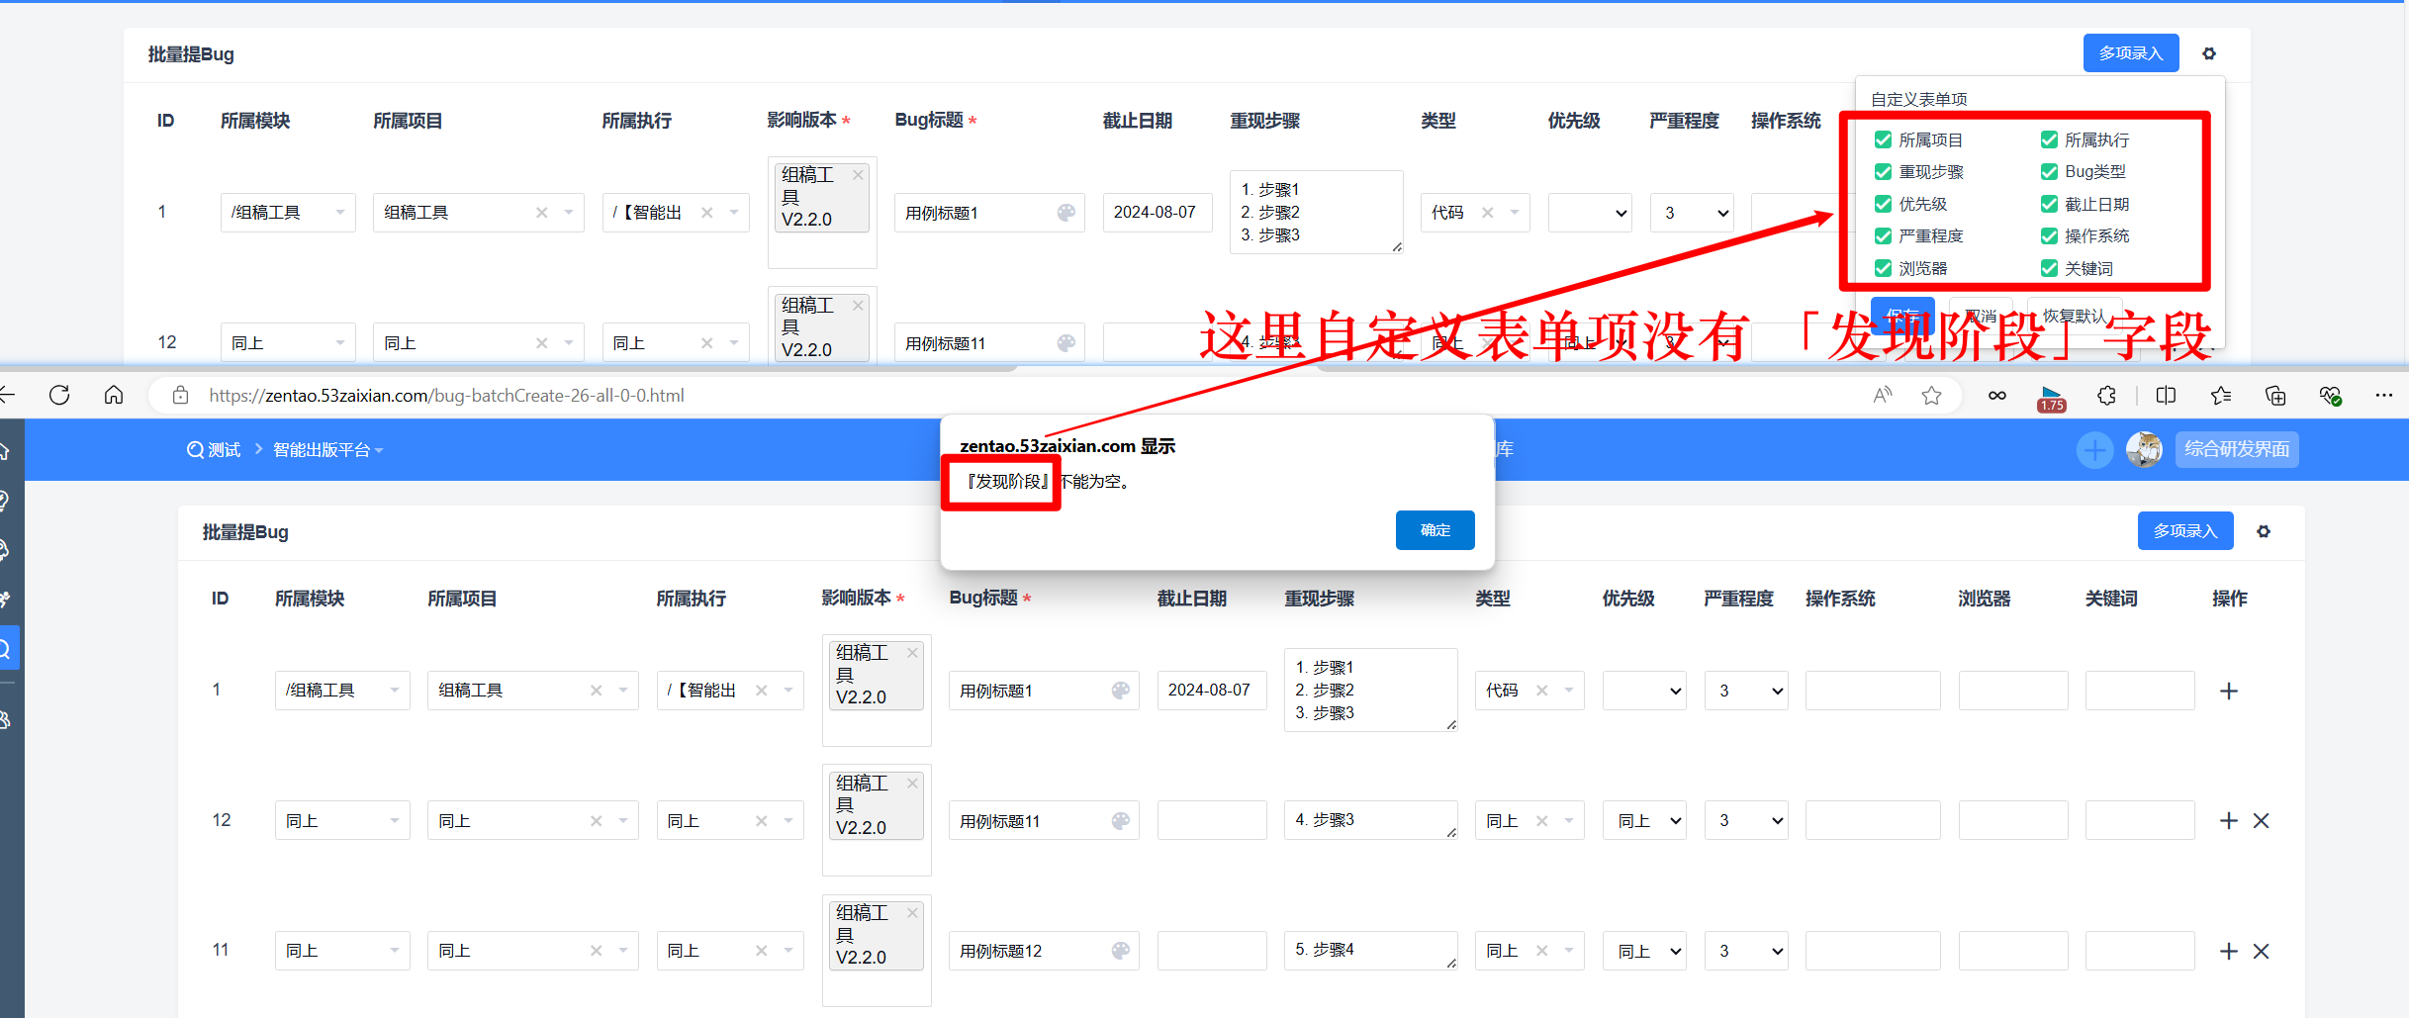Disable the 操作系统 checkbox
This screenshot has width=2409, height=1018.
point(2049,236)
